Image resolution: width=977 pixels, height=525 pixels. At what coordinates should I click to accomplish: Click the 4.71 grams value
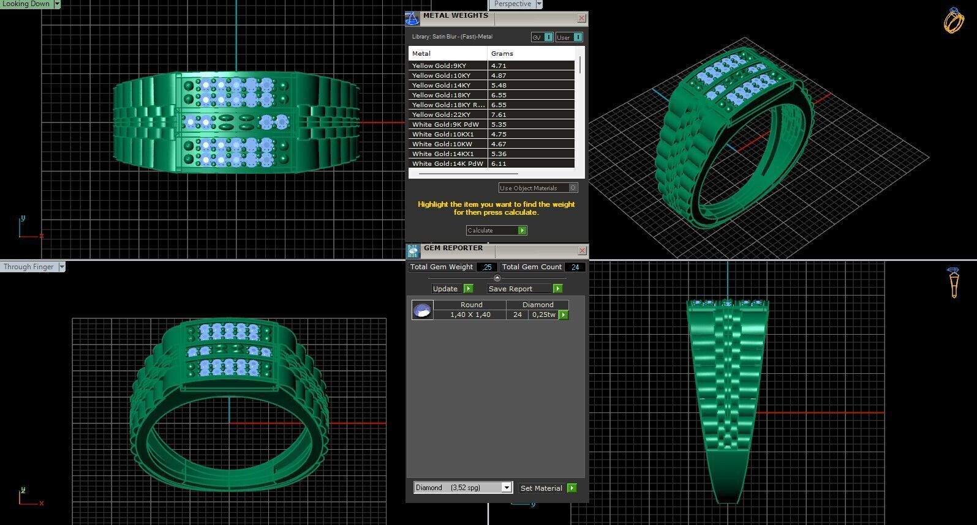click(499, 65)
